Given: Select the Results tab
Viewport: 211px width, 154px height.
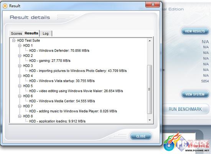Looking at the screenshot, I should 31,33.
